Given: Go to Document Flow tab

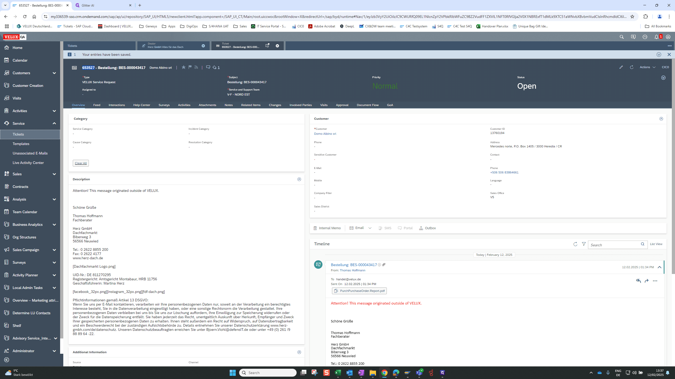Looking at the screenshot, I should coord(368,105).
